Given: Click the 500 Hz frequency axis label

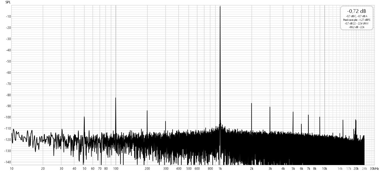Looking at the screenshot, I should click(189, 169).
